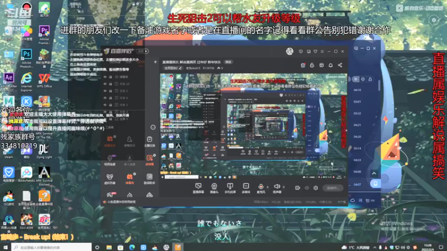Click the record video icon in bottom toolbar
This screenshot has width=447, height=251.
click(x=297, y=188)
